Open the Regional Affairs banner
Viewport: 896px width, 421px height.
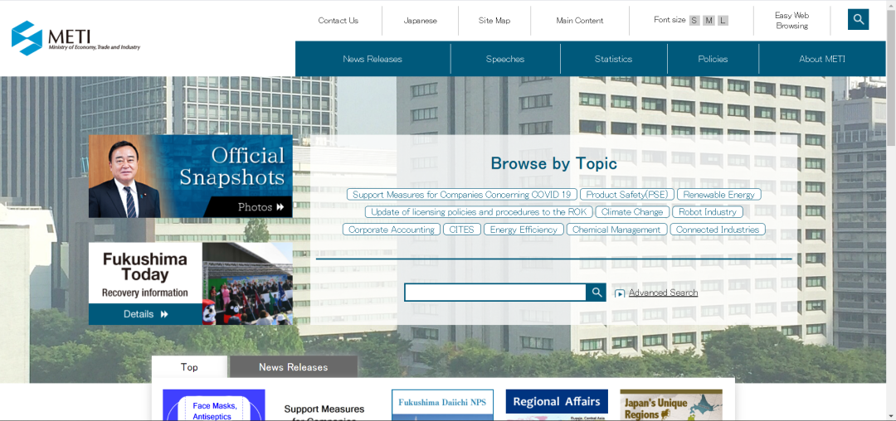tap(557, 405)
